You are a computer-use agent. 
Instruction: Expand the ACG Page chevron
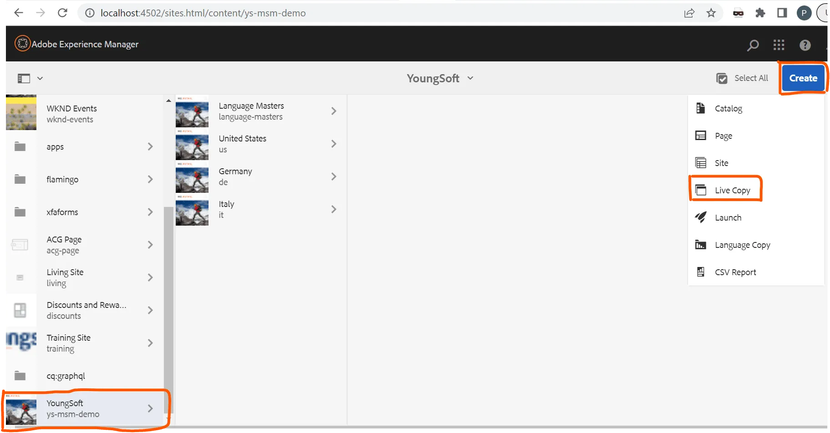point(150,245)
